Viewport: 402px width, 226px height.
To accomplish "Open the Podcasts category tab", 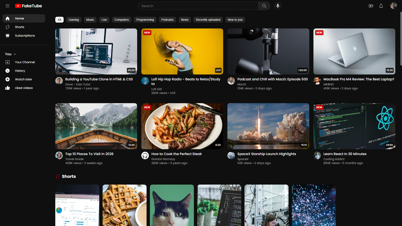I will click(x=167, y=19).
